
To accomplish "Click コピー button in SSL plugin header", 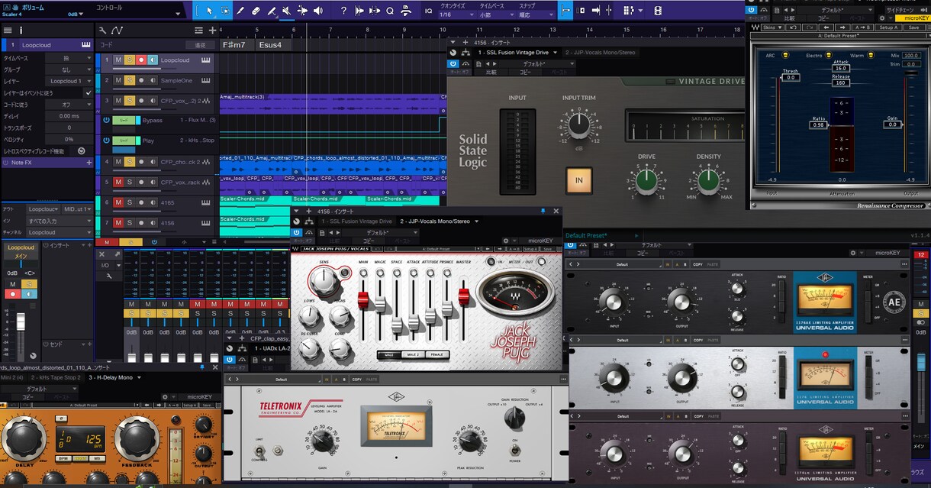I will tap(526, 73).
